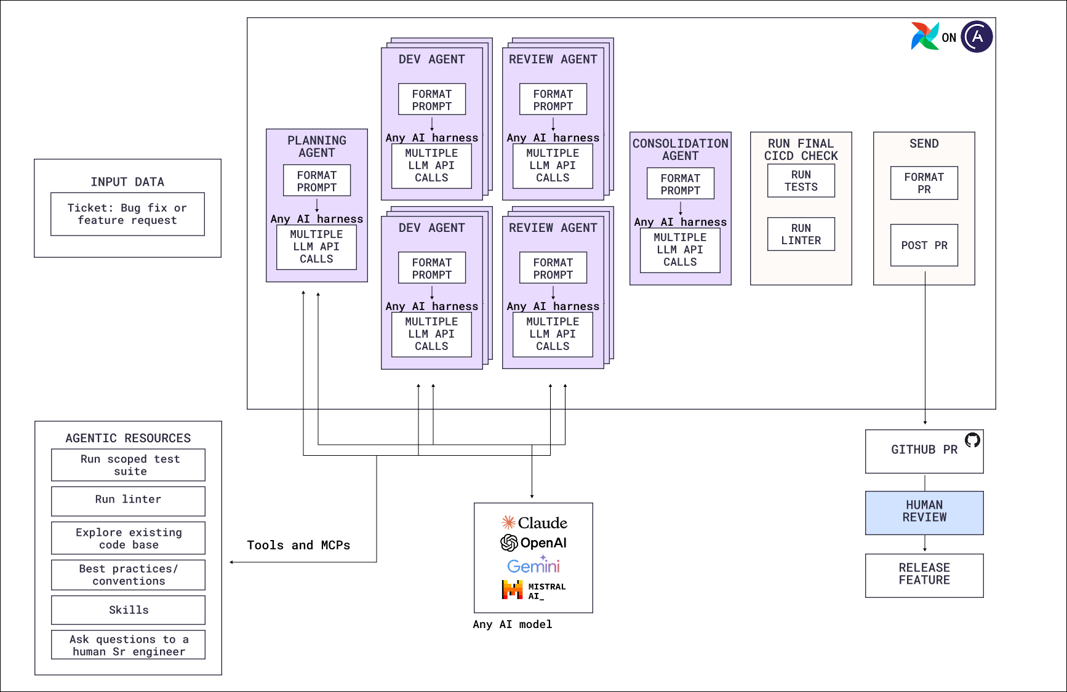The image size is (1067, 692).
Task: Click the 'ON' text between the logos
Action: (x=949, y=38)
